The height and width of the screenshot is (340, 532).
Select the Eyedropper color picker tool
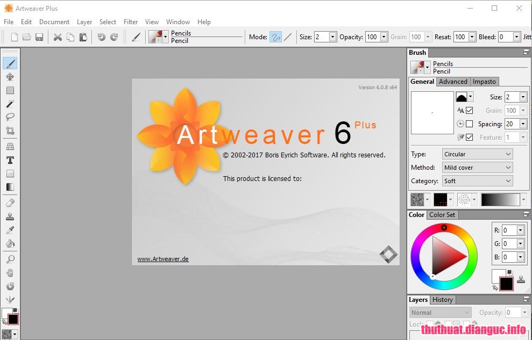click(x=10, y=230)
